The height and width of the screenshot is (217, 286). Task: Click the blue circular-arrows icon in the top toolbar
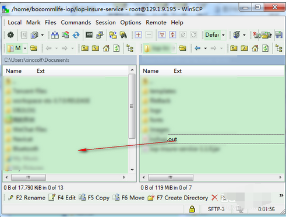pos(76,35)
